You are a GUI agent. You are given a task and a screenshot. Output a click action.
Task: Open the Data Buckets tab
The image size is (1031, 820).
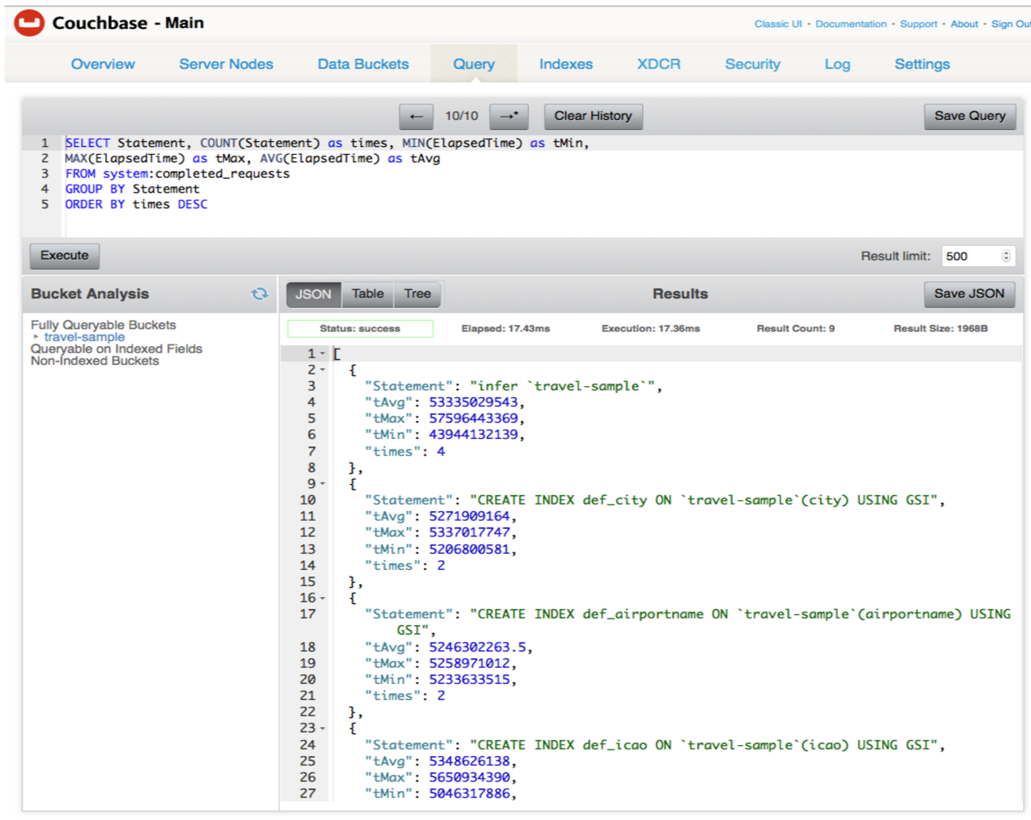click(363, 64)
